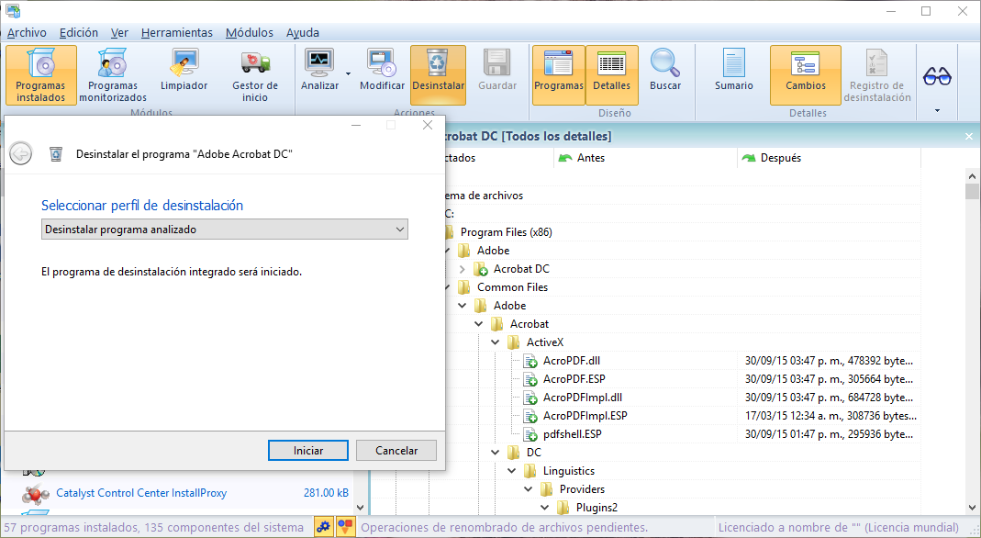Toggle the Programas layout view
Screen dimensions: 981x538
pos(559,75)
